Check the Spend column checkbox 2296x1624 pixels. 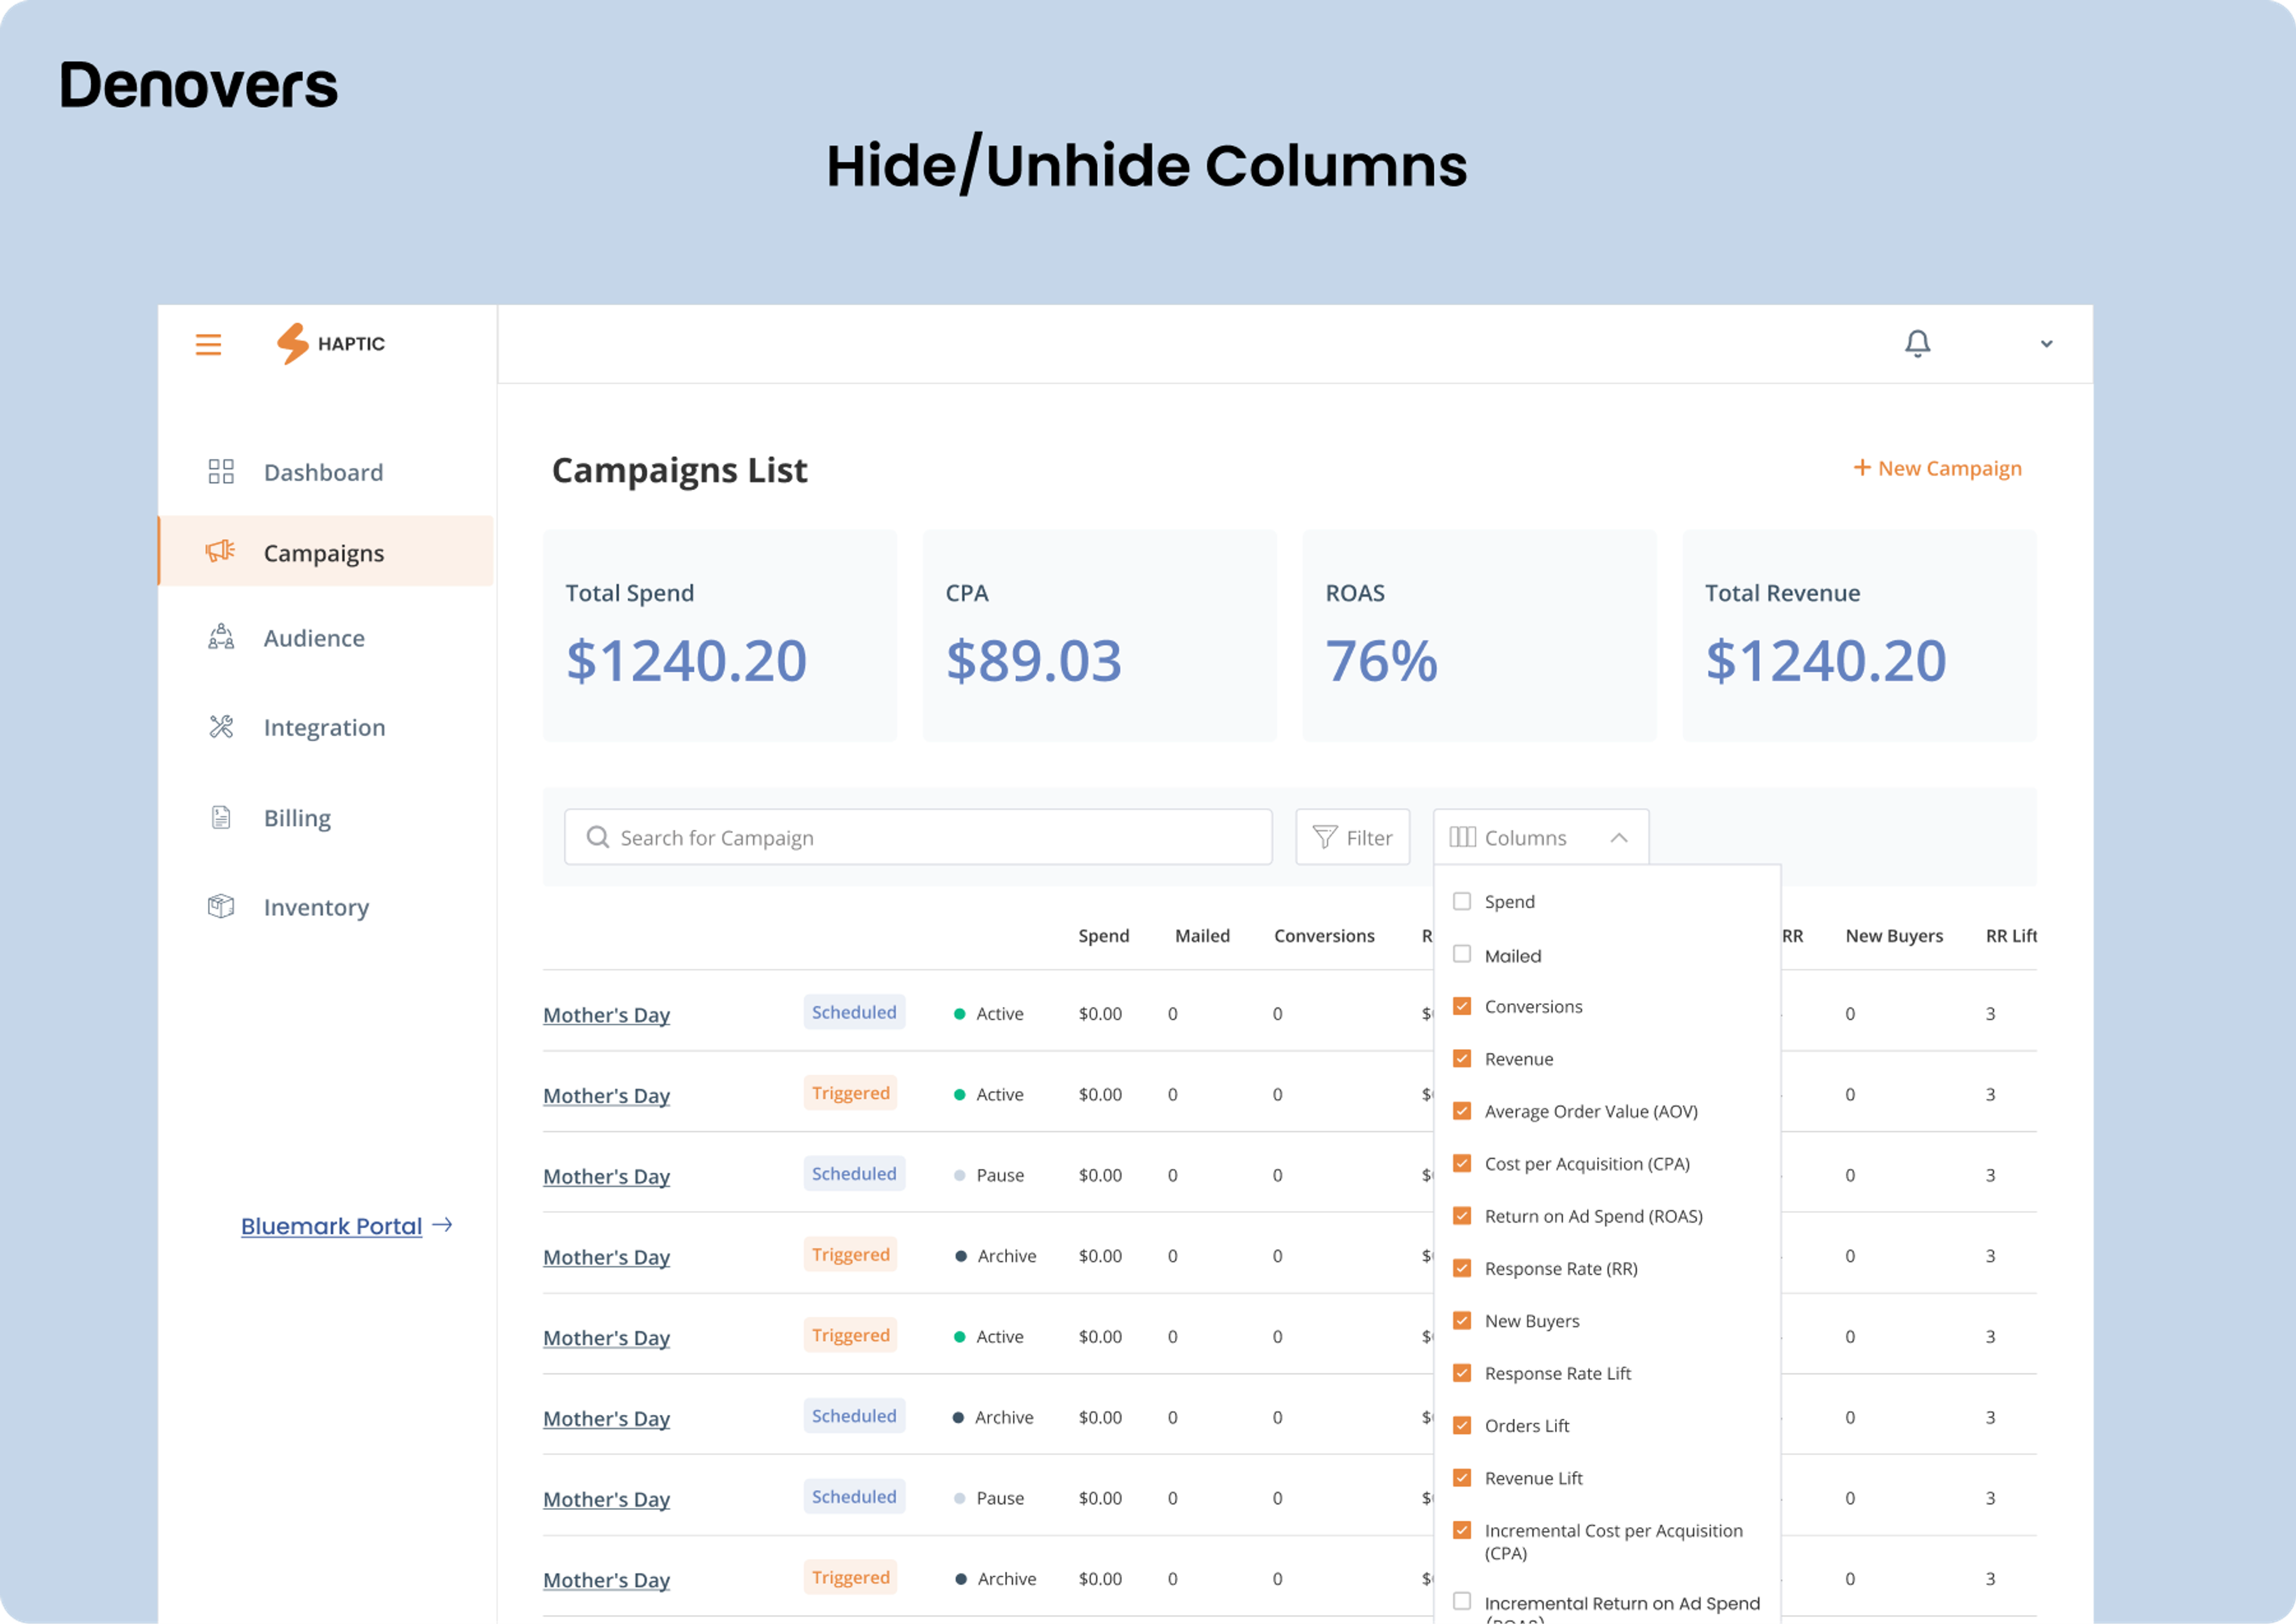[x=1462, y=901]
